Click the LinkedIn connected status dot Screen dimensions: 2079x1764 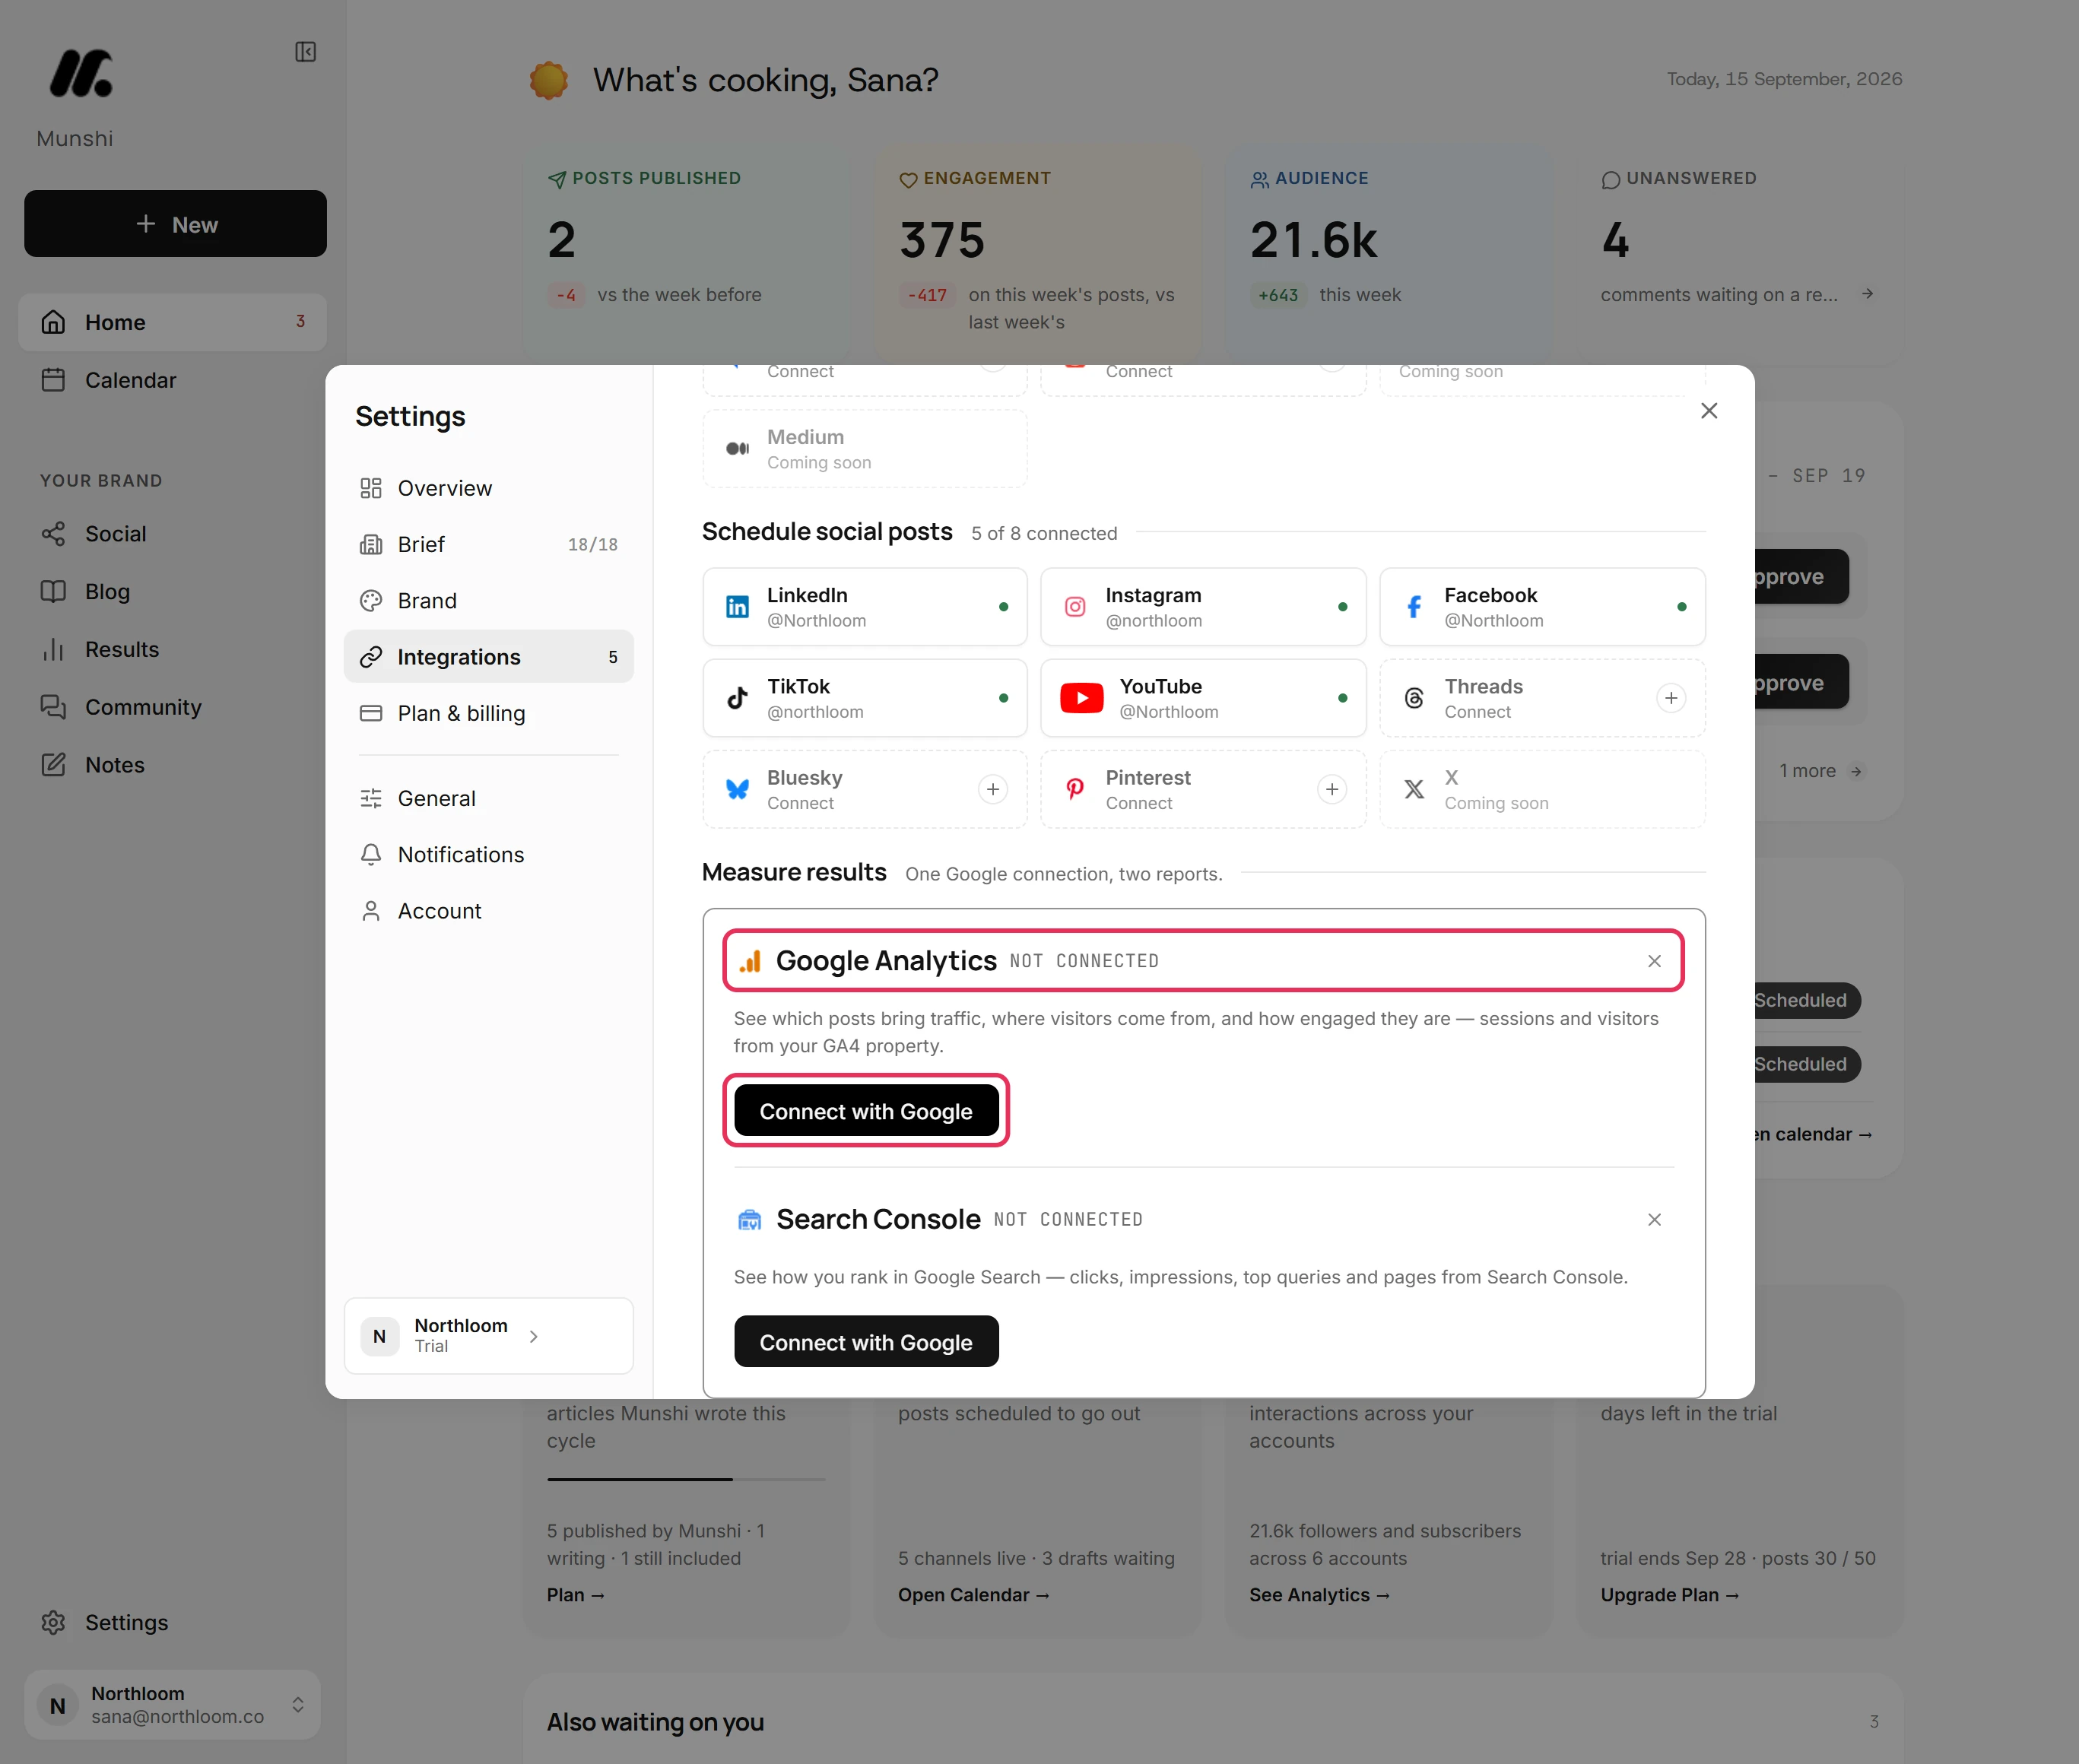pyautogui.click(x=1003, y=607)
